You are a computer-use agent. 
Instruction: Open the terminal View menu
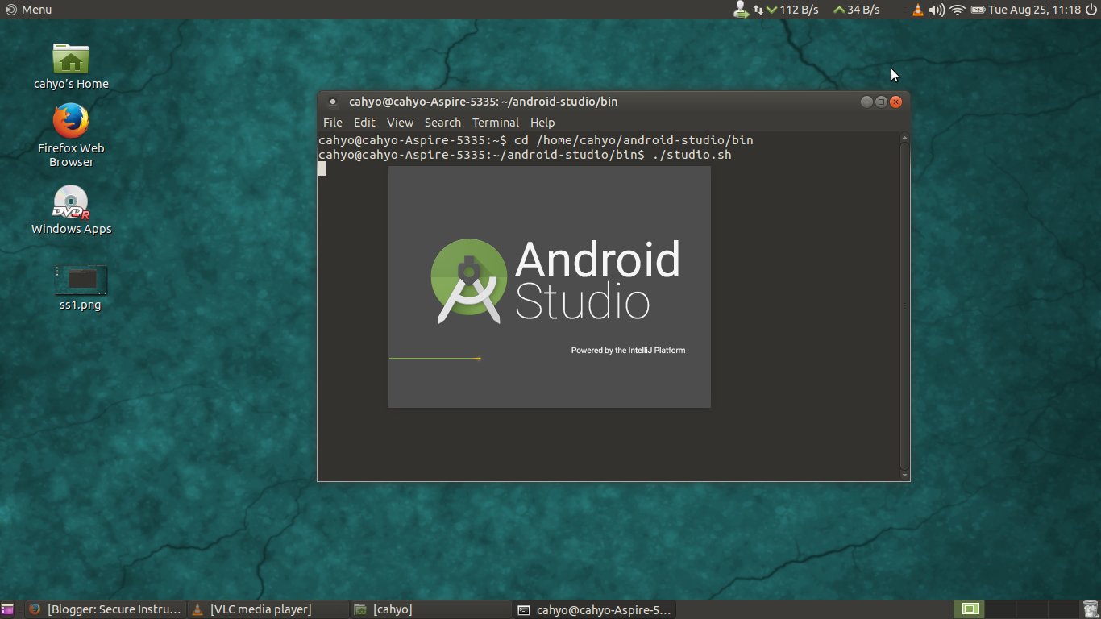400,123
